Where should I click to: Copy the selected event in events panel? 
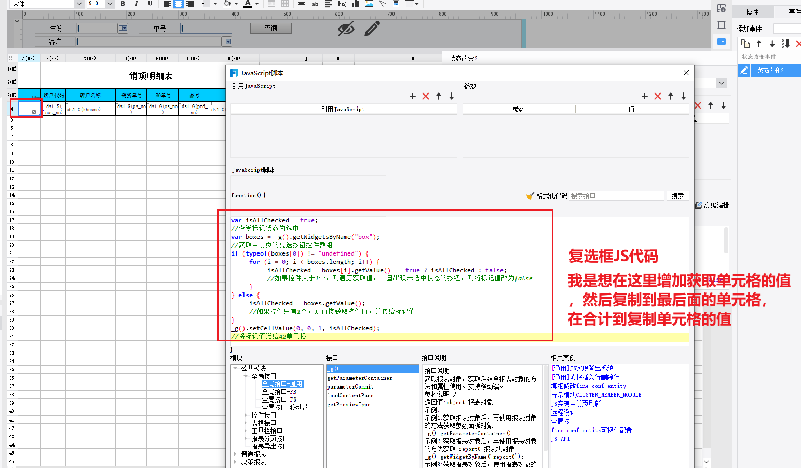coord(745,44)
